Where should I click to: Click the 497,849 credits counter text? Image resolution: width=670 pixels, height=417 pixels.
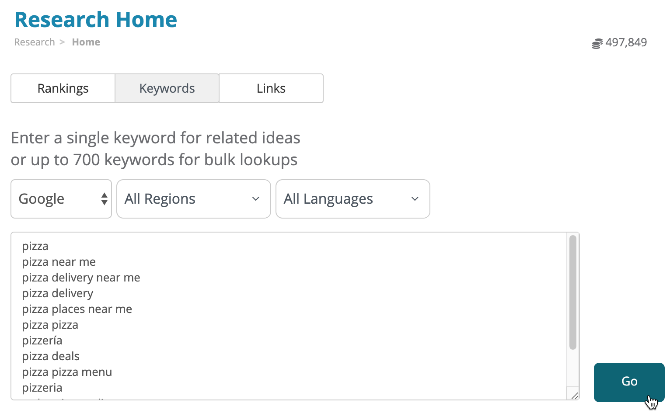[626, 42]
